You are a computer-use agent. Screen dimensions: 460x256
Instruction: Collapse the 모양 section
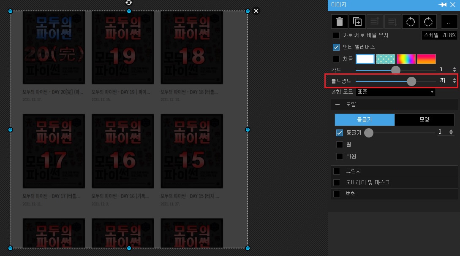(338, 105)
